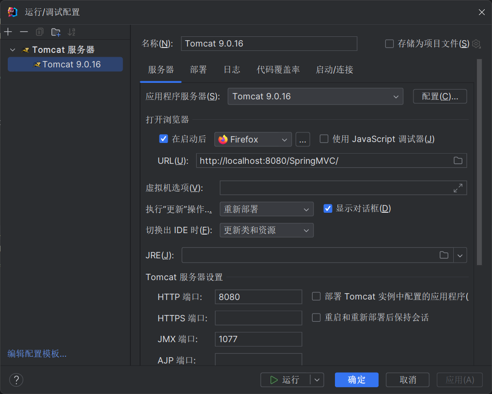Viewport: 492px width, 394px height.
Task: Sort configurations alphabetically
Action: point(72,32)
